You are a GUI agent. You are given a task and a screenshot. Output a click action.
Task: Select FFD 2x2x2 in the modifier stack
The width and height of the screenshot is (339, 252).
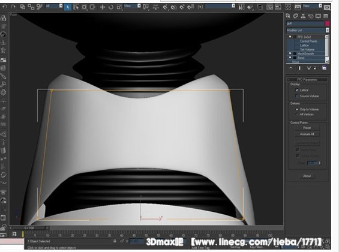click(x=304, y=37)
